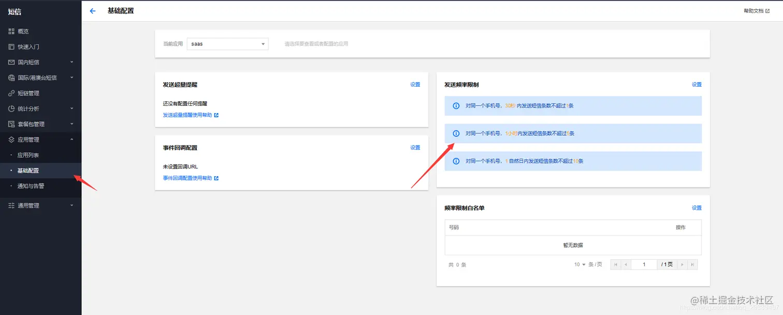783x315 pixels.
Task: Click 设置 for 事件回调配置
Action: coord(415,148)
